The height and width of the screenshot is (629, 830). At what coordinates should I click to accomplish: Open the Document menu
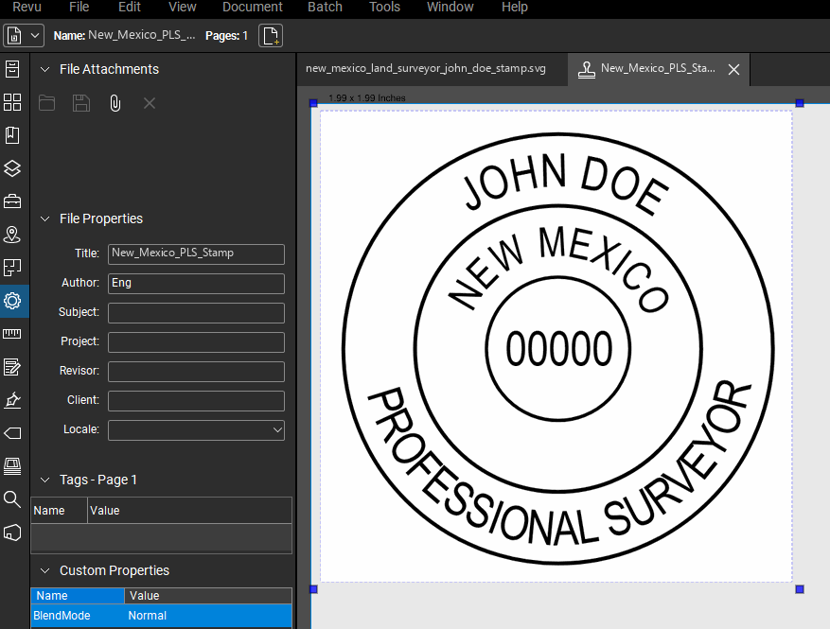point(253,7)
